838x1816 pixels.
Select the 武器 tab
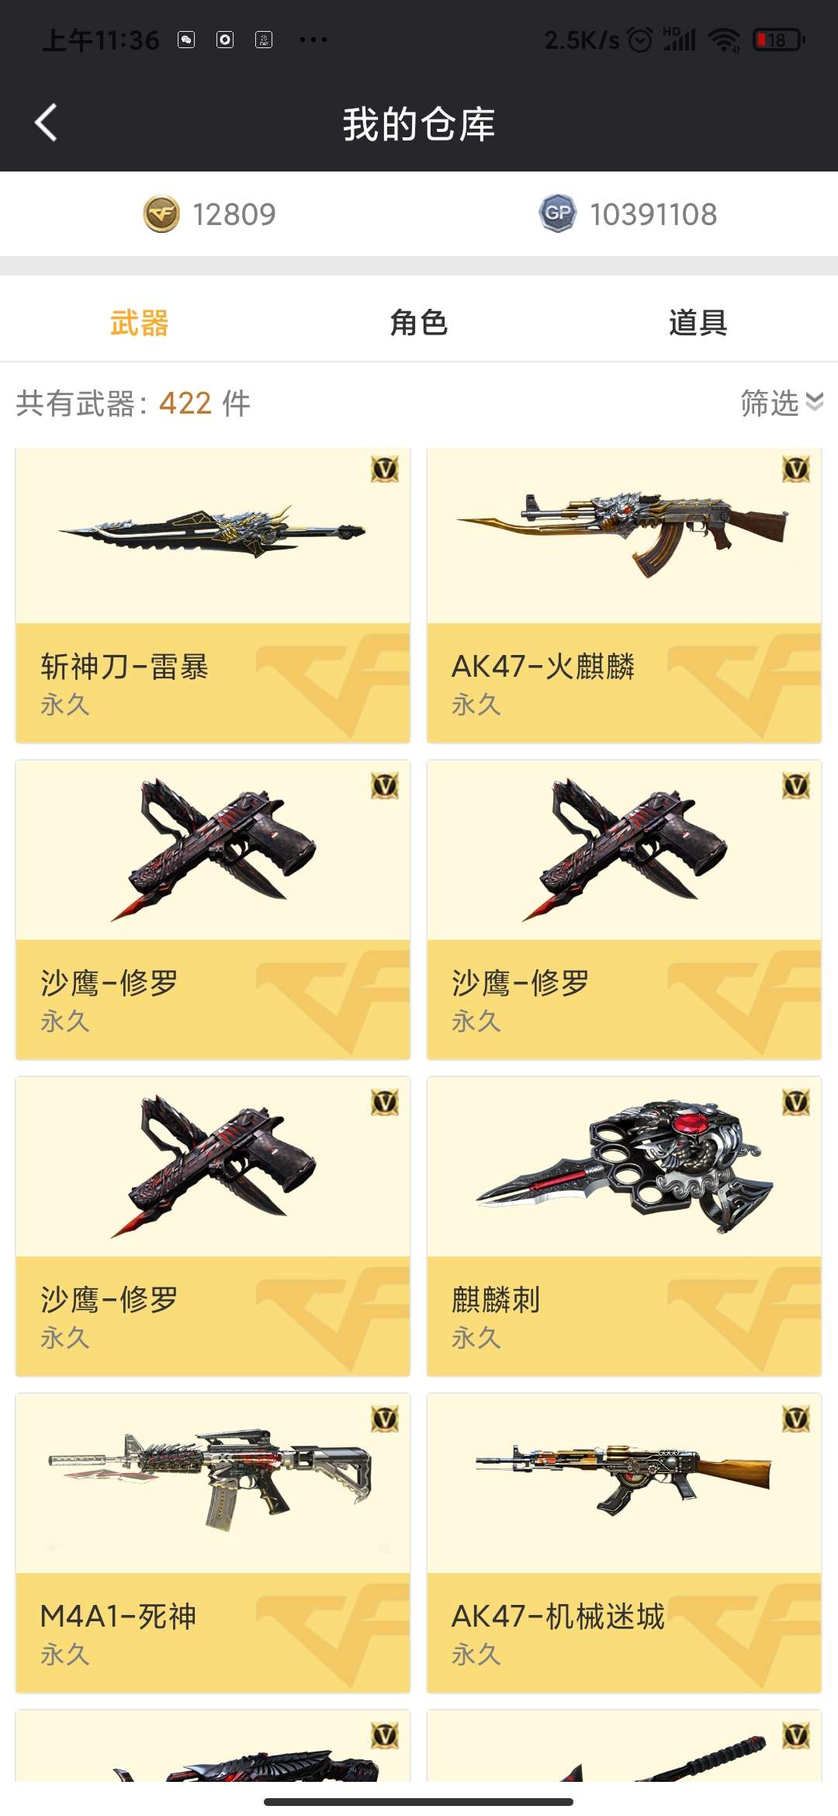(140, 322)
